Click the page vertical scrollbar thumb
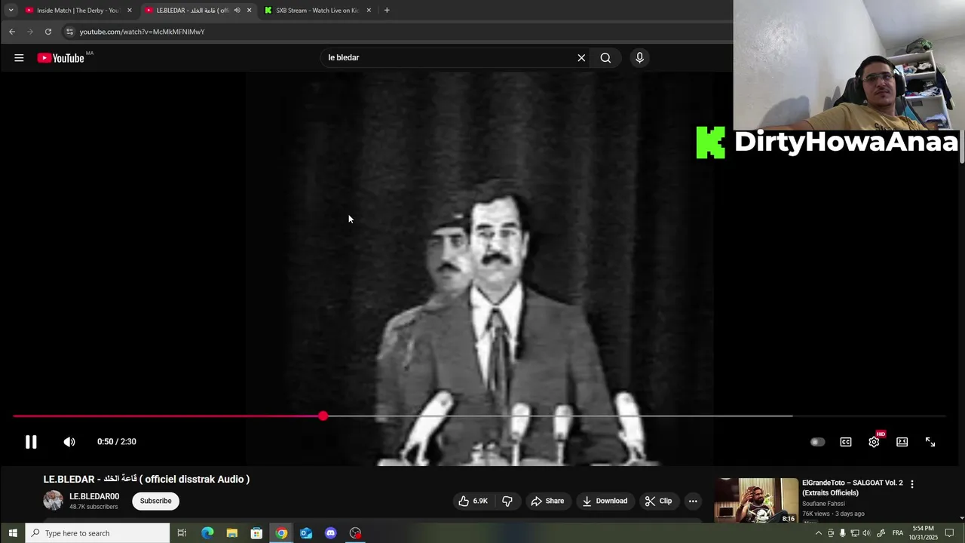The height and width of the screenshot is (543, 965). 961,146
